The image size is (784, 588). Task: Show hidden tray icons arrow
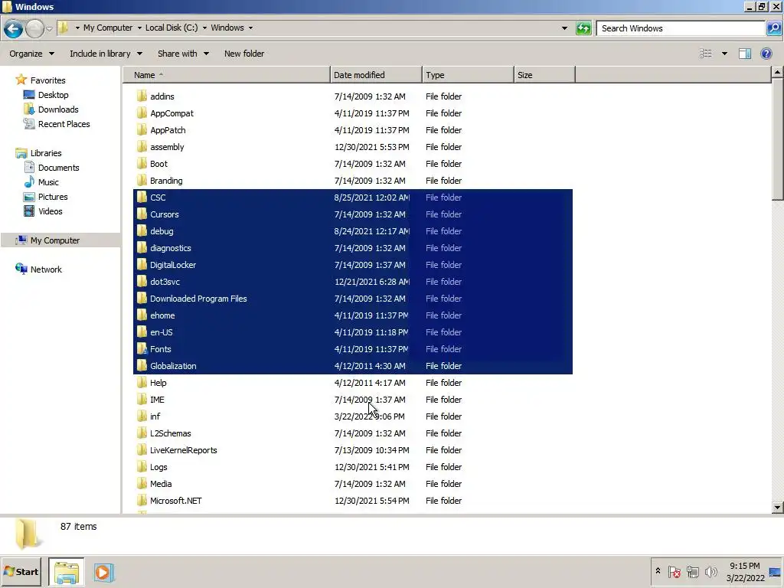[x=658, y=571]
